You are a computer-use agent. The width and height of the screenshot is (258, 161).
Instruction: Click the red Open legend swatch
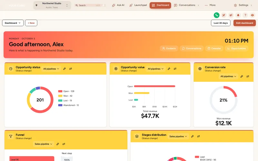click(60, 91)
